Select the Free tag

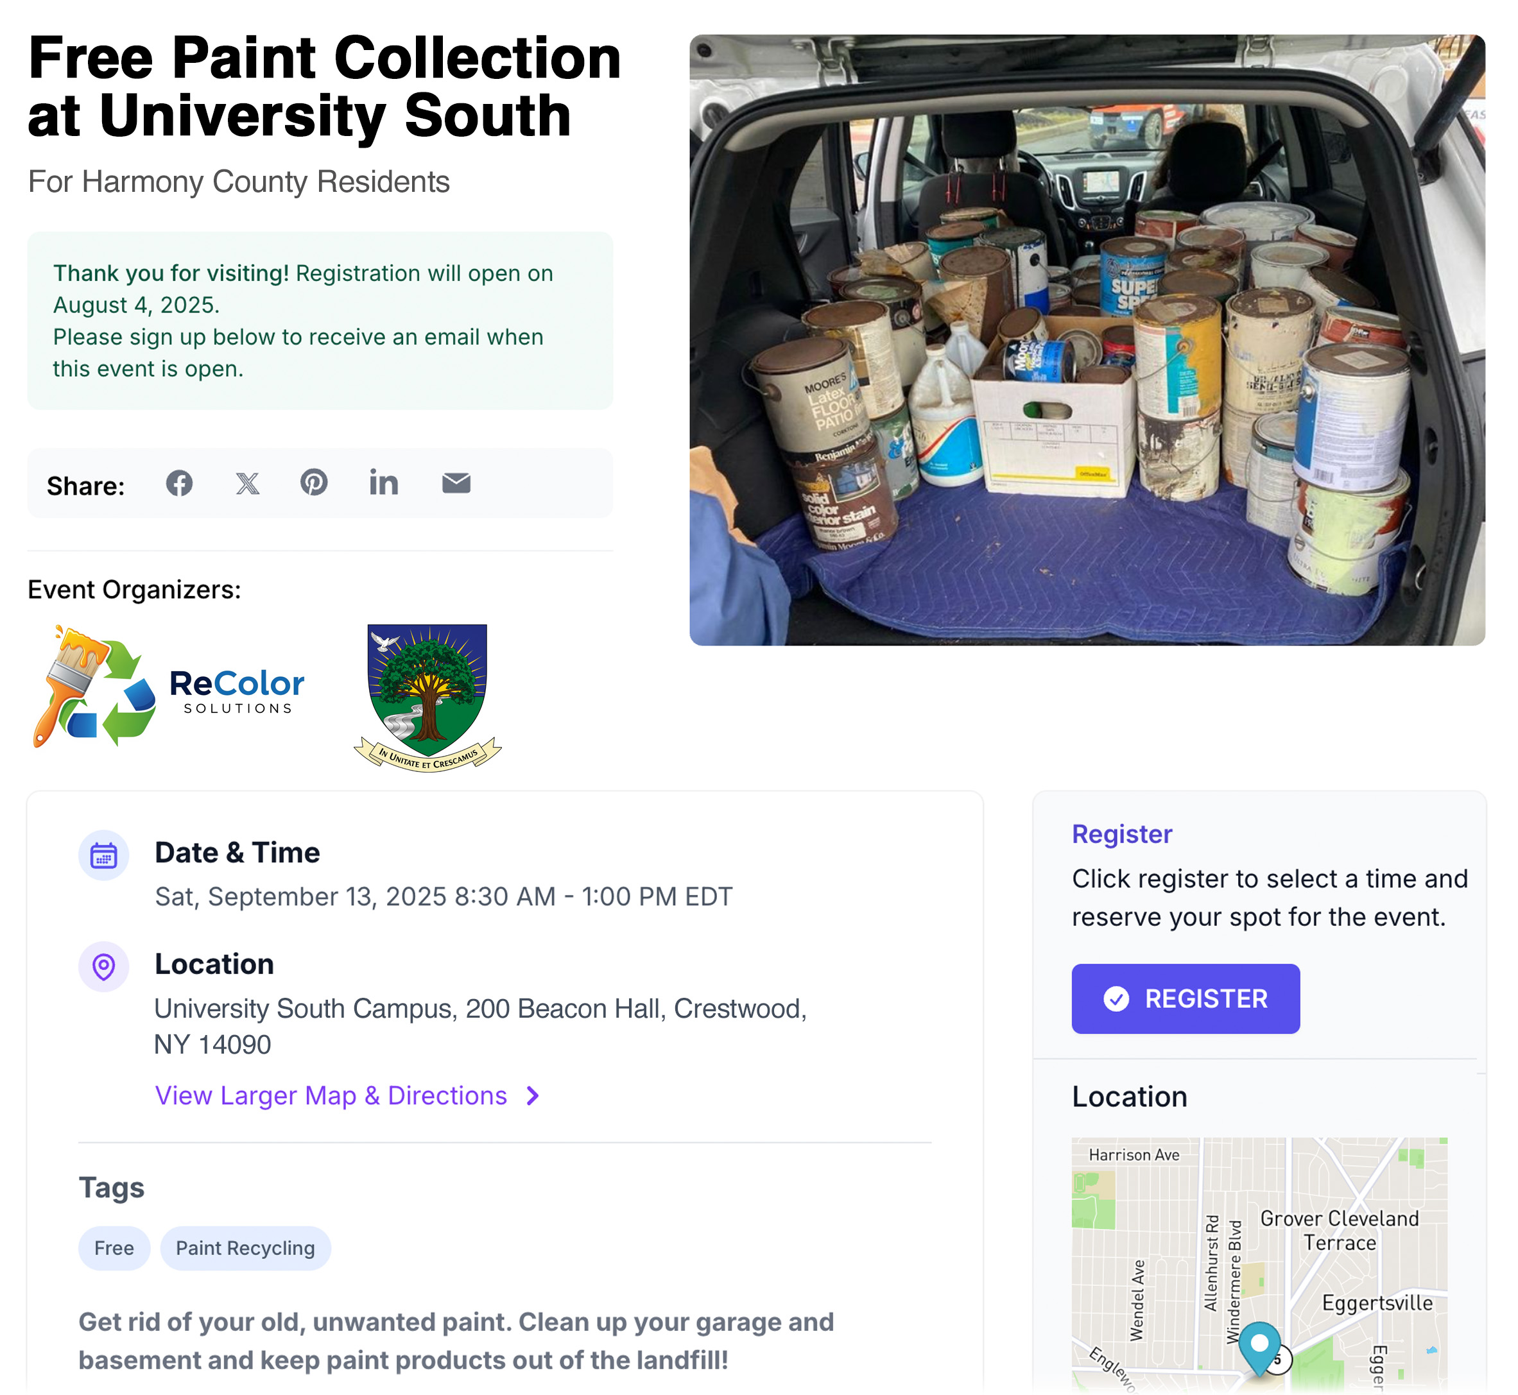[x=114, y=1249]
